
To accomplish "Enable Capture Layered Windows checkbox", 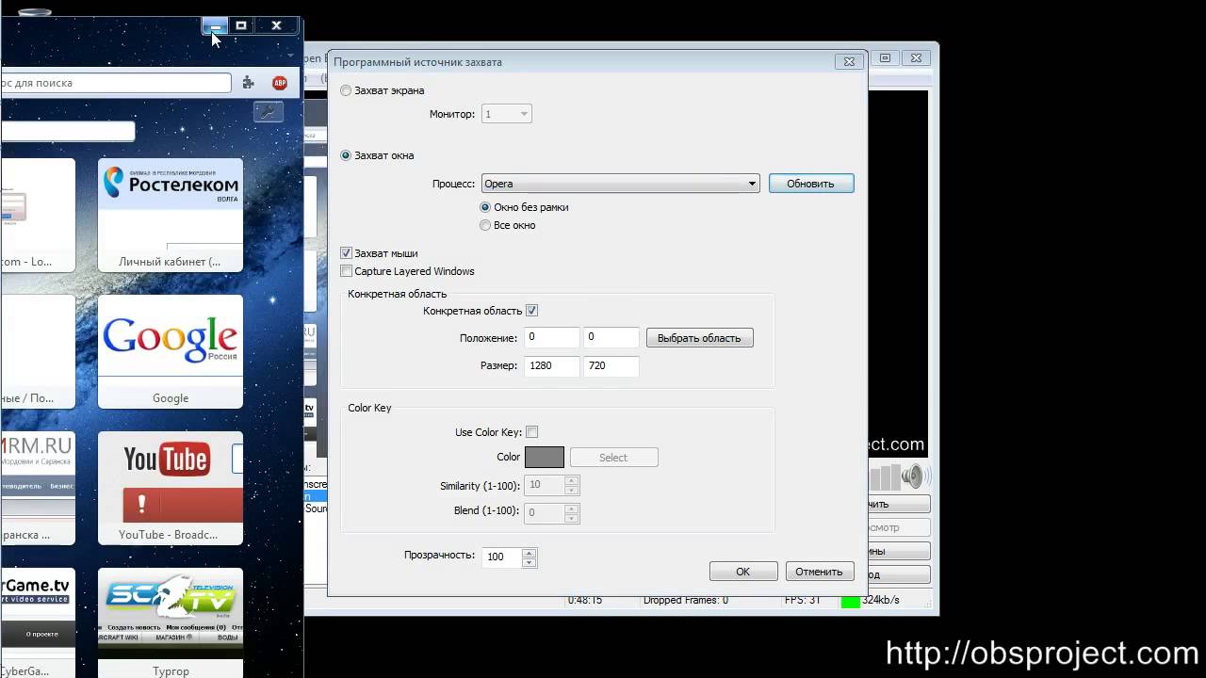I will [x=346, y=271].
